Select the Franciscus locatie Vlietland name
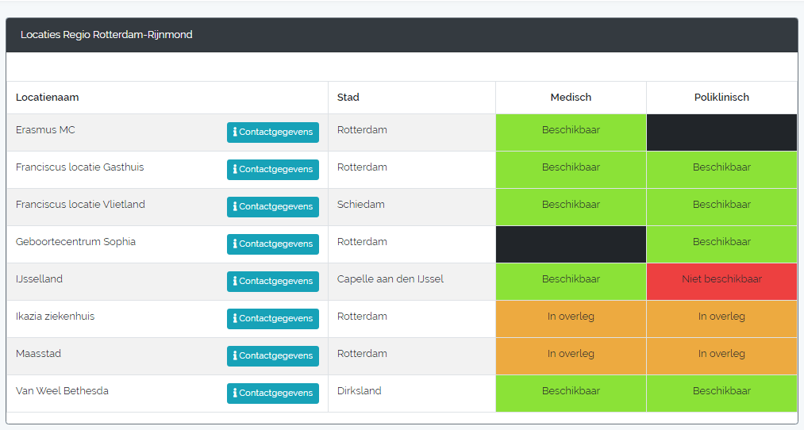Viewport: 804px width, 430px height. [80, 205]
